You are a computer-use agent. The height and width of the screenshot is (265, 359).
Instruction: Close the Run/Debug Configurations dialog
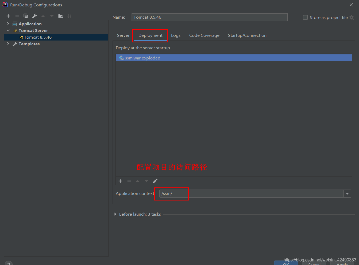tap(351, 5)
